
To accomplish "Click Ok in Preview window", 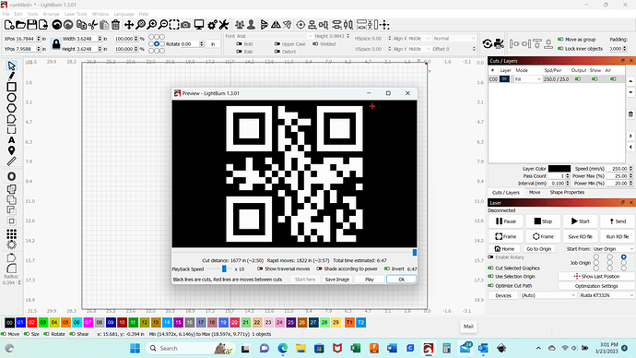I will click(x=401, y=280).
